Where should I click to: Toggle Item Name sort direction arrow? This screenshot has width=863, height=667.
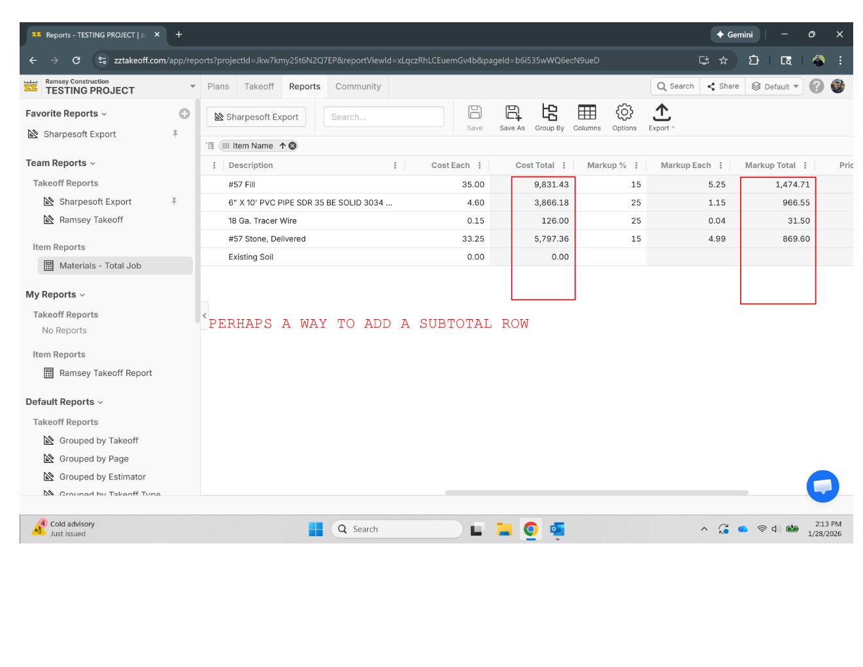(282, 146)
